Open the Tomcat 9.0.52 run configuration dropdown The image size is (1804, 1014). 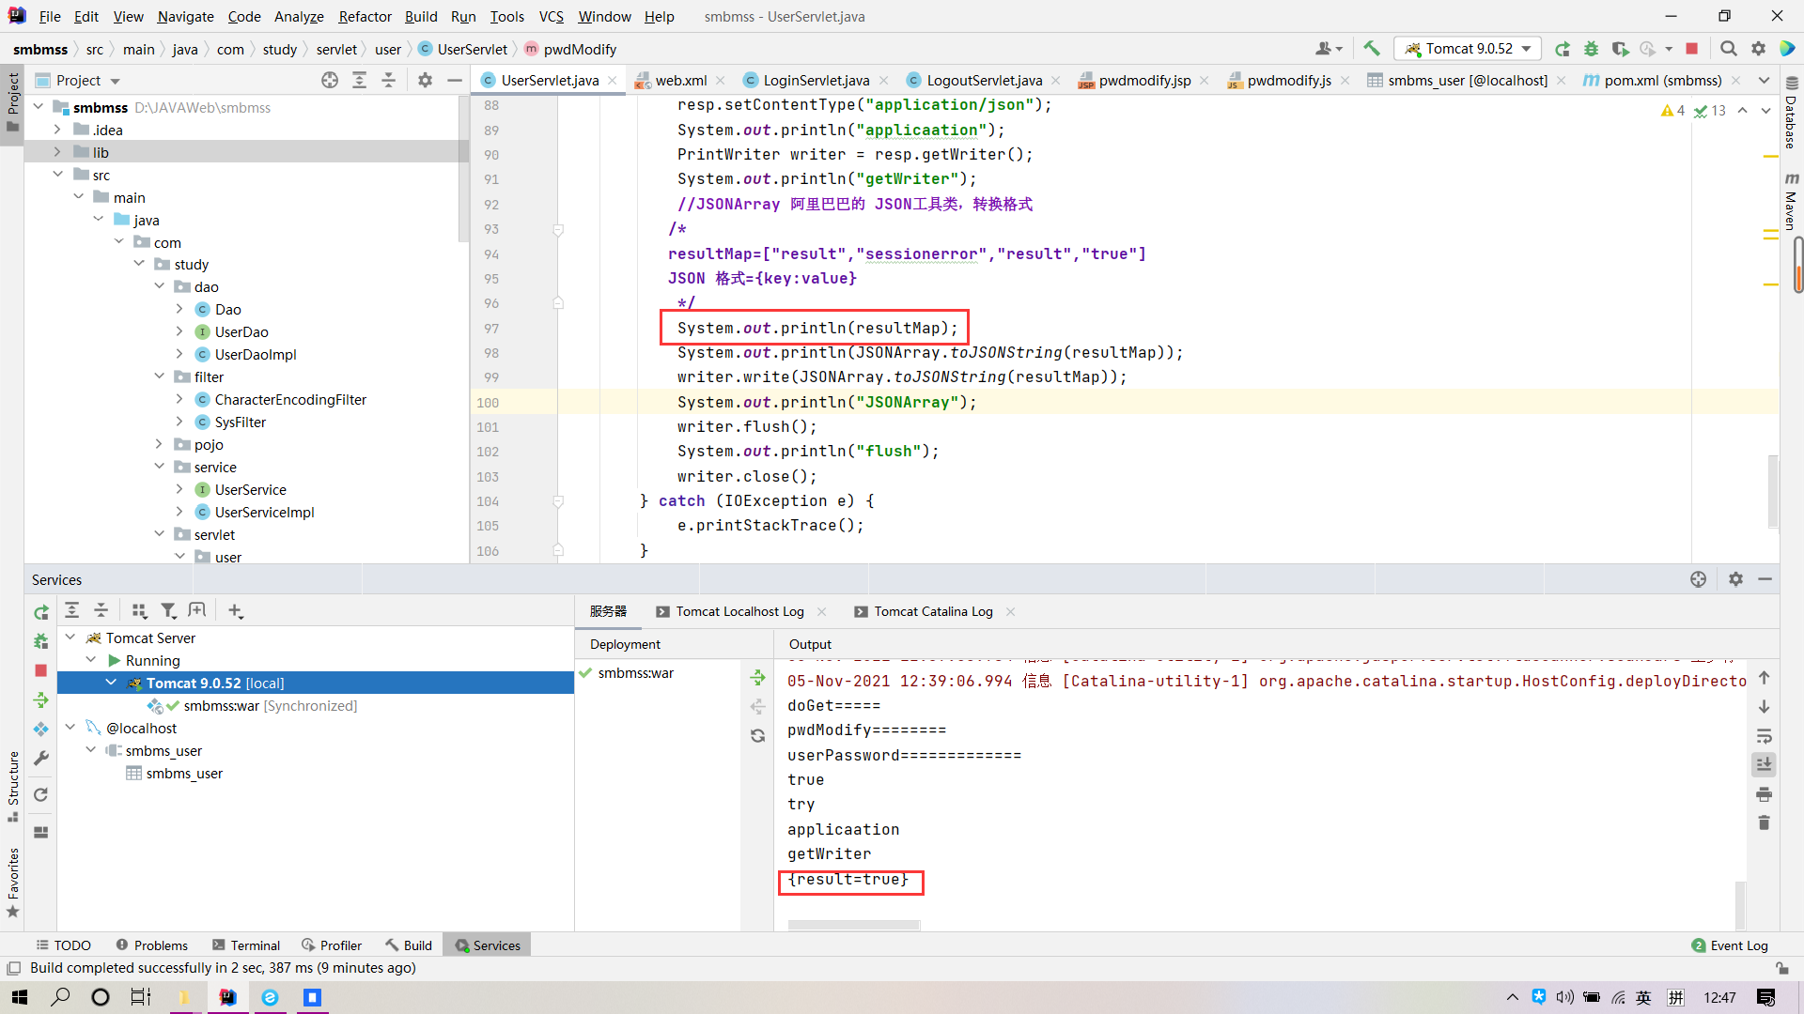click(1469, 49)
